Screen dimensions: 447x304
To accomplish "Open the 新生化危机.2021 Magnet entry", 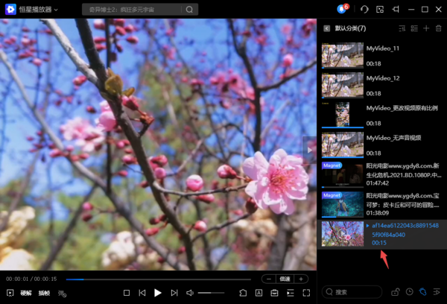I will tap(381, 174).
